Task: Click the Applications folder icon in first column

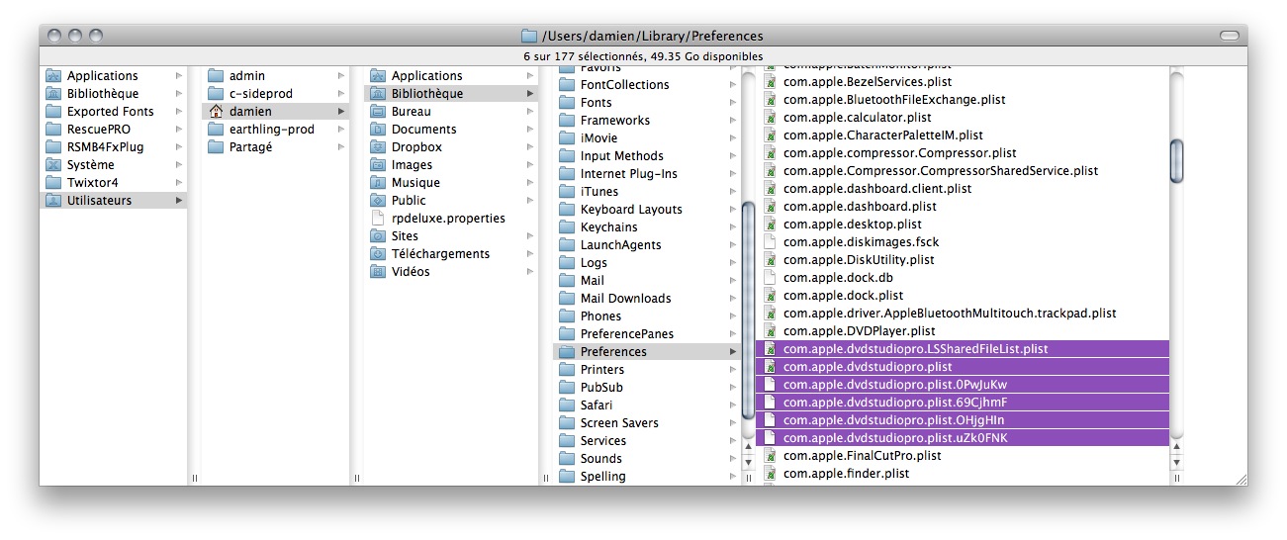Action: point(54,76)
